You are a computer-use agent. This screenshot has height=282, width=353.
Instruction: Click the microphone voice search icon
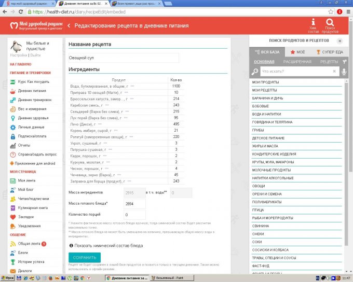tap(343, 71)
